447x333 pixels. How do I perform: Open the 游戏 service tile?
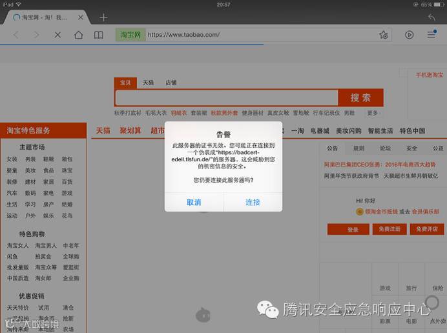(x=385, y=279)
